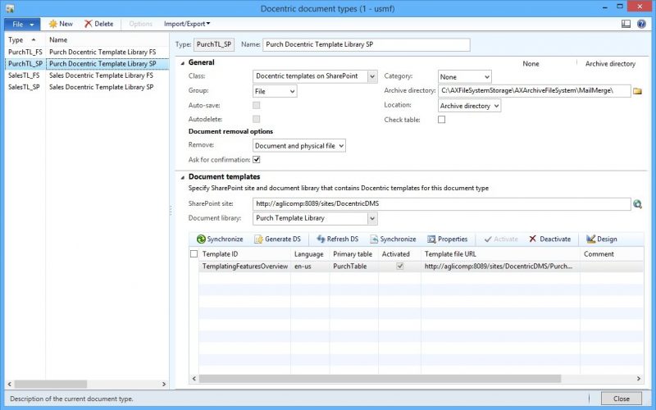Viewport: 656px width, 410px height.
Task: Open the Help icon
Action: (x=641, y=24)
